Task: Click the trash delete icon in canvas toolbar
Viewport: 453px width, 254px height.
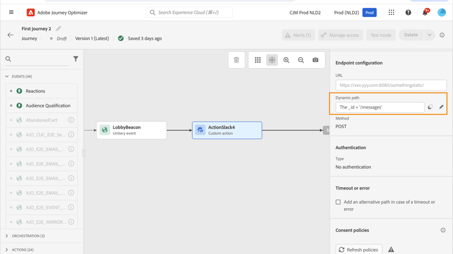Action: [x=236, y=60]
